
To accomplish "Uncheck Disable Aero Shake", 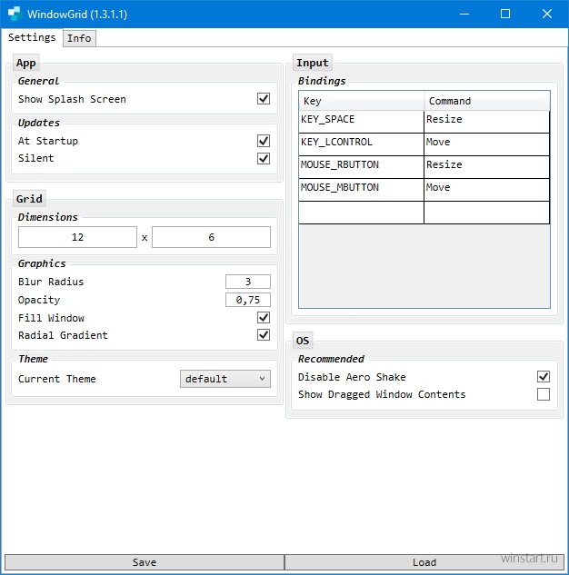I will [544, 377].
